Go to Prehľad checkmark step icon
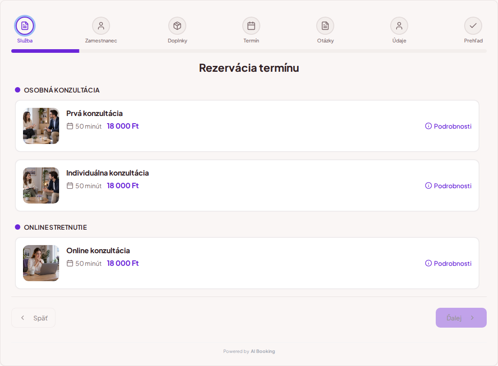498x366 pixels. tap(473, 26)
